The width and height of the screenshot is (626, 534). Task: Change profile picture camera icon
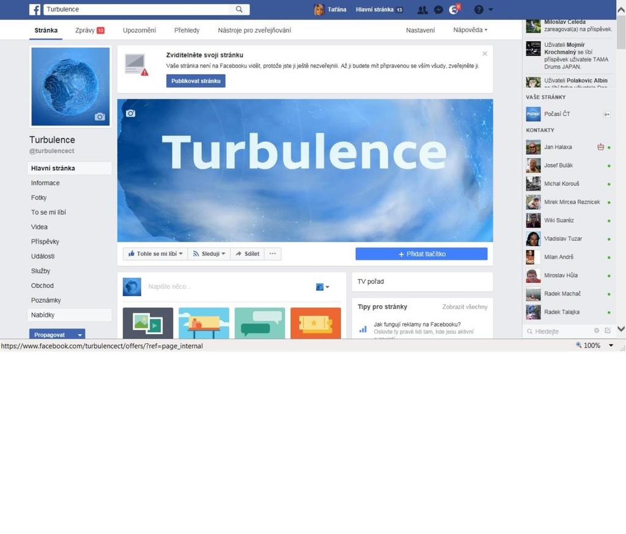coord(100,117)
